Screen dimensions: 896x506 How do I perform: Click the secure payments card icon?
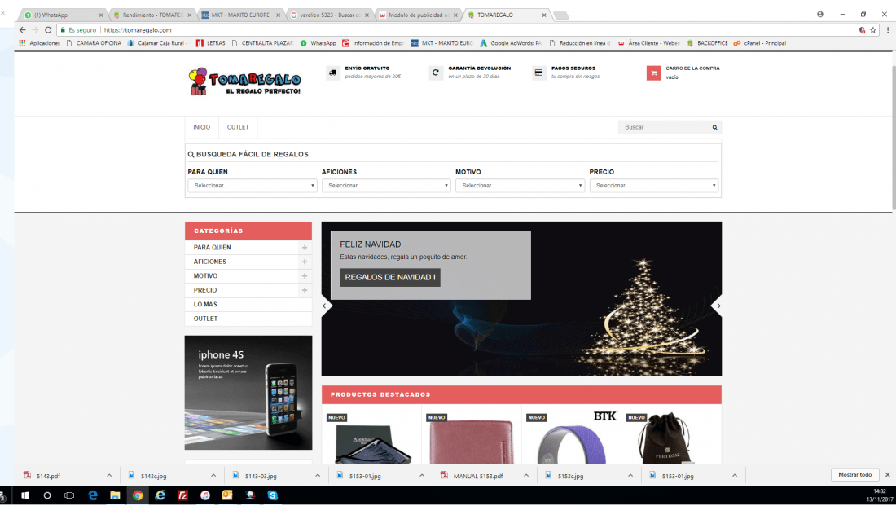coord(539,73)
